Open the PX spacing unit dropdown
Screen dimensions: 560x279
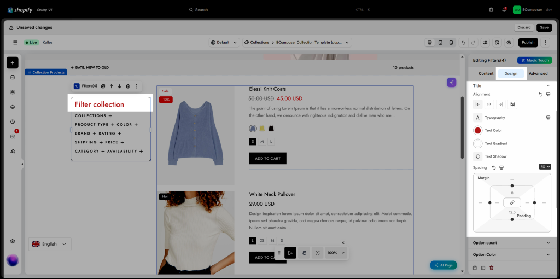(x=545, y=167)
